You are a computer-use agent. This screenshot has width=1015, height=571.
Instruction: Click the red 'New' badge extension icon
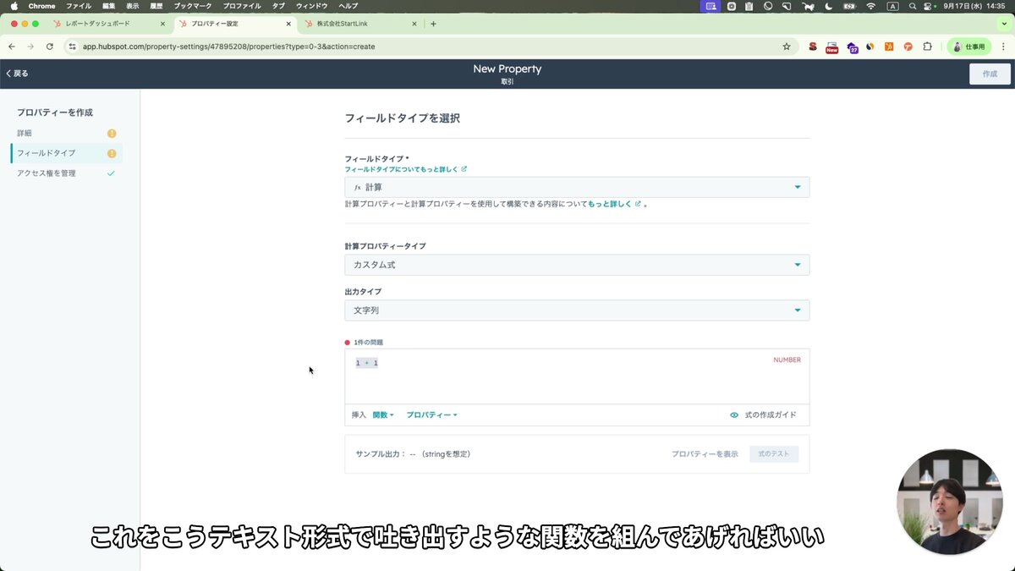pos(831,48)
